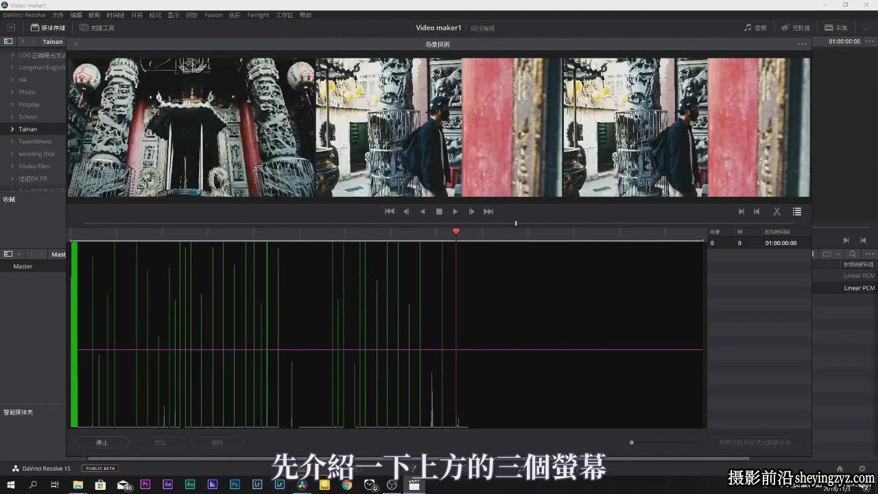Go to the next scene cut in scene detect window
This screenshot has height=494, width=878.
click(741, 212)
